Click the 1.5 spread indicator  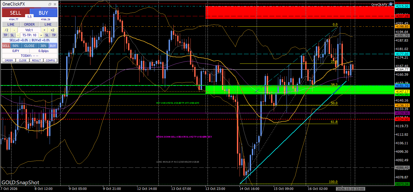point(29,17)
